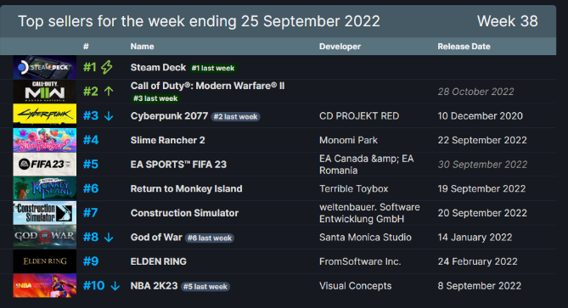Click the Elden Ring thumbnail
568x308 pixels.
pyautogui.click(x=44, y=261)
